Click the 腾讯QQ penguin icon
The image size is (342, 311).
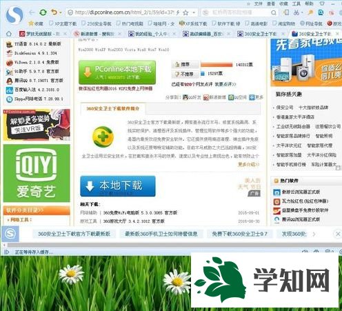[10, 81]
